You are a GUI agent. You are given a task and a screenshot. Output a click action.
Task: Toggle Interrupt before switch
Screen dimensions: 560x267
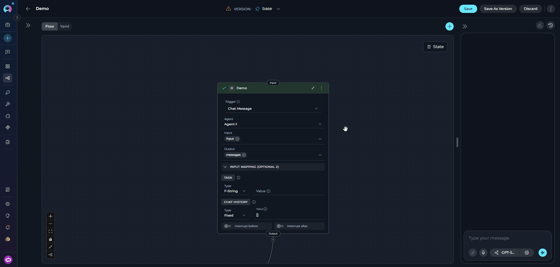tap(228, 226)
